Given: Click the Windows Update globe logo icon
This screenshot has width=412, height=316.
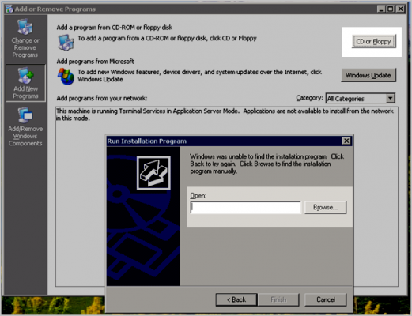Looking at the screenshot, I should pos(66,77).
